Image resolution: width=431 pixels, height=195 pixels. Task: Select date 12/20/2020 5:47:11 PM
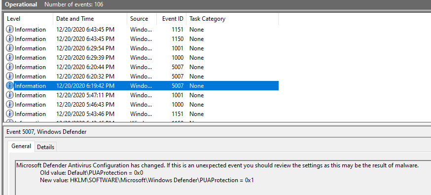tap(85, 95)
